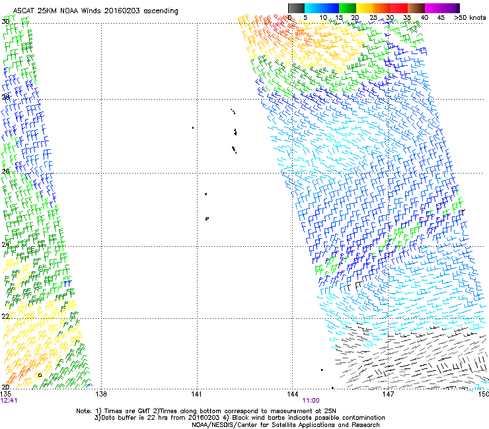The width and height of the screenshot is (489, 429).
Task: Click the orange 25-30 knots legend segment
Action: pyautogui.click(x=382, y=8)
